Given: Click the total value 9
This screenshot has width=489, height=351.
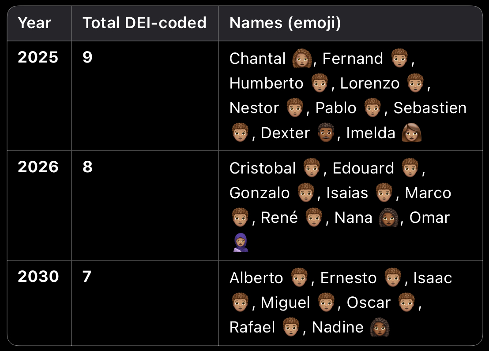Looking at the screenshot, I should (87, 57).
